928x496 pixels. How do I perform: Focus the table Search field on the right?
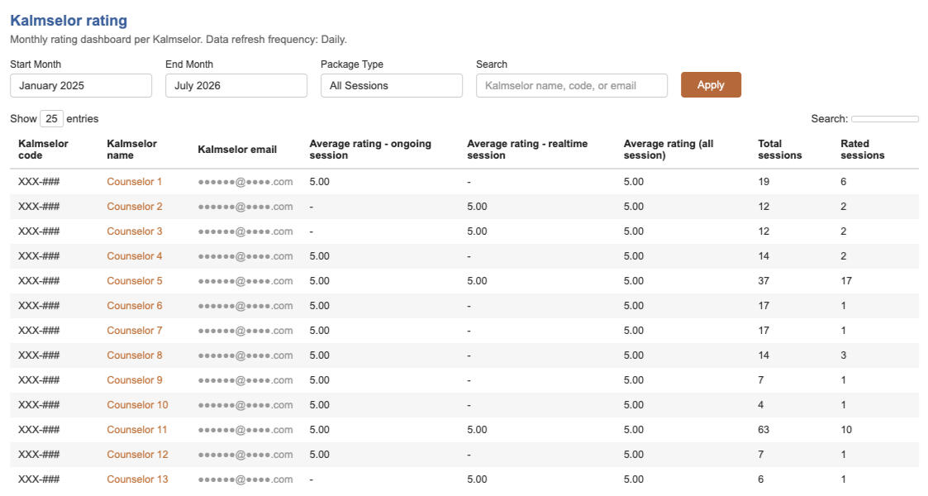tap(885, 119)
